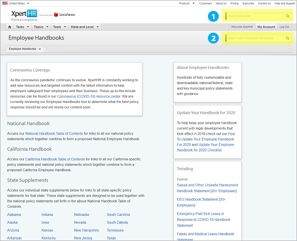Select the Kansas state supplement
Screen dimensions: 297x241
(x=47, y=231)
